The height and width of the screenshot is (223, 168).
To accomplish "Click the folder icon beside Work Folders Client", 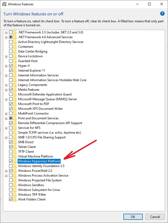I will point(15,199).
